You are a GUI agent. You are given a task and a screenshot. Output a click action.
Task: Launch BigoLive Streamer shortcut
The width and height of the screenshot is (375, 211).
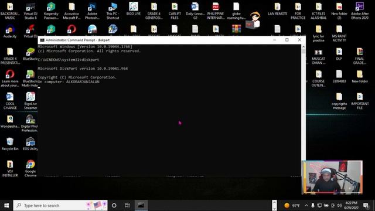click(x=30, y=101)
